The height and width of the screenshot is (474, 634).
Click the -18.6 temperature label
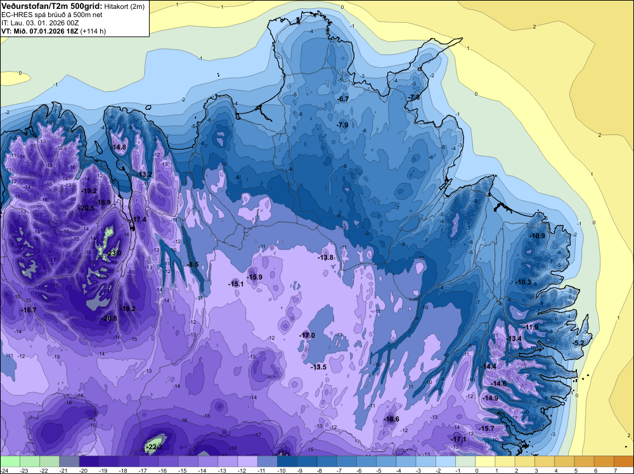point(392,419)
